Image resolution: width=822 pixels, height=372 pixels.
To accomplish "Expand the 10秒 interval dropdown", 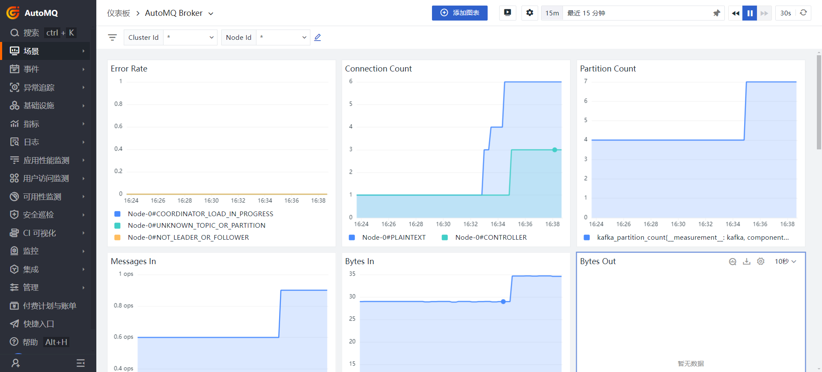I will pos(785,262).
